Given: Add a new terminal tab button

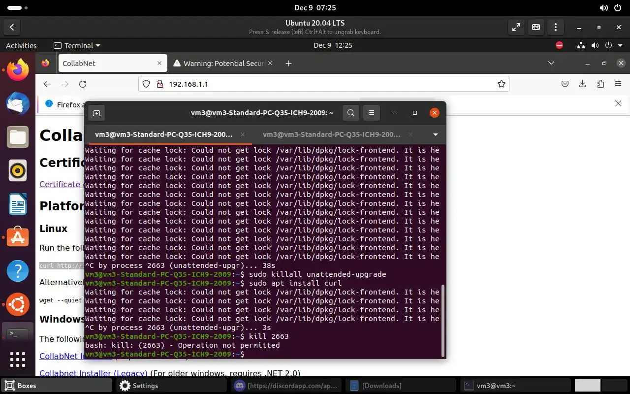Looking at the screenshot, I should [x=96, y=113].
